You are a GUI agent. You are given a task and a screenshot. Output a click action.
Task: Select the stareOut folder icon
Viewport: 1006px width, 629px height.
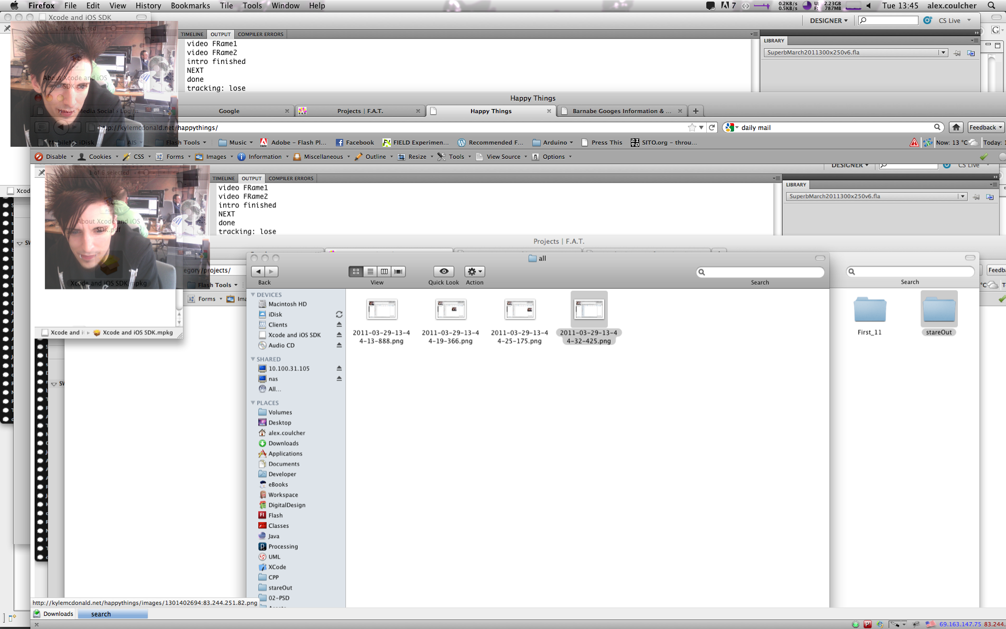pyautogui.click(x=939, y=309)
